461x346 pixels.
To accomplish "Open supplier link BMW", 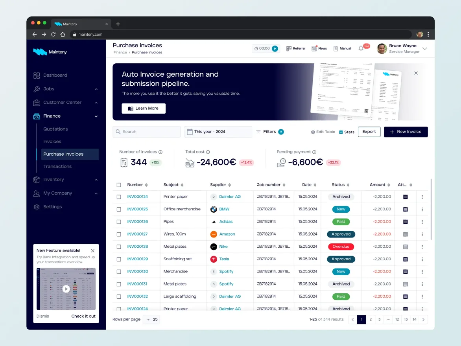I will (224, 209).
